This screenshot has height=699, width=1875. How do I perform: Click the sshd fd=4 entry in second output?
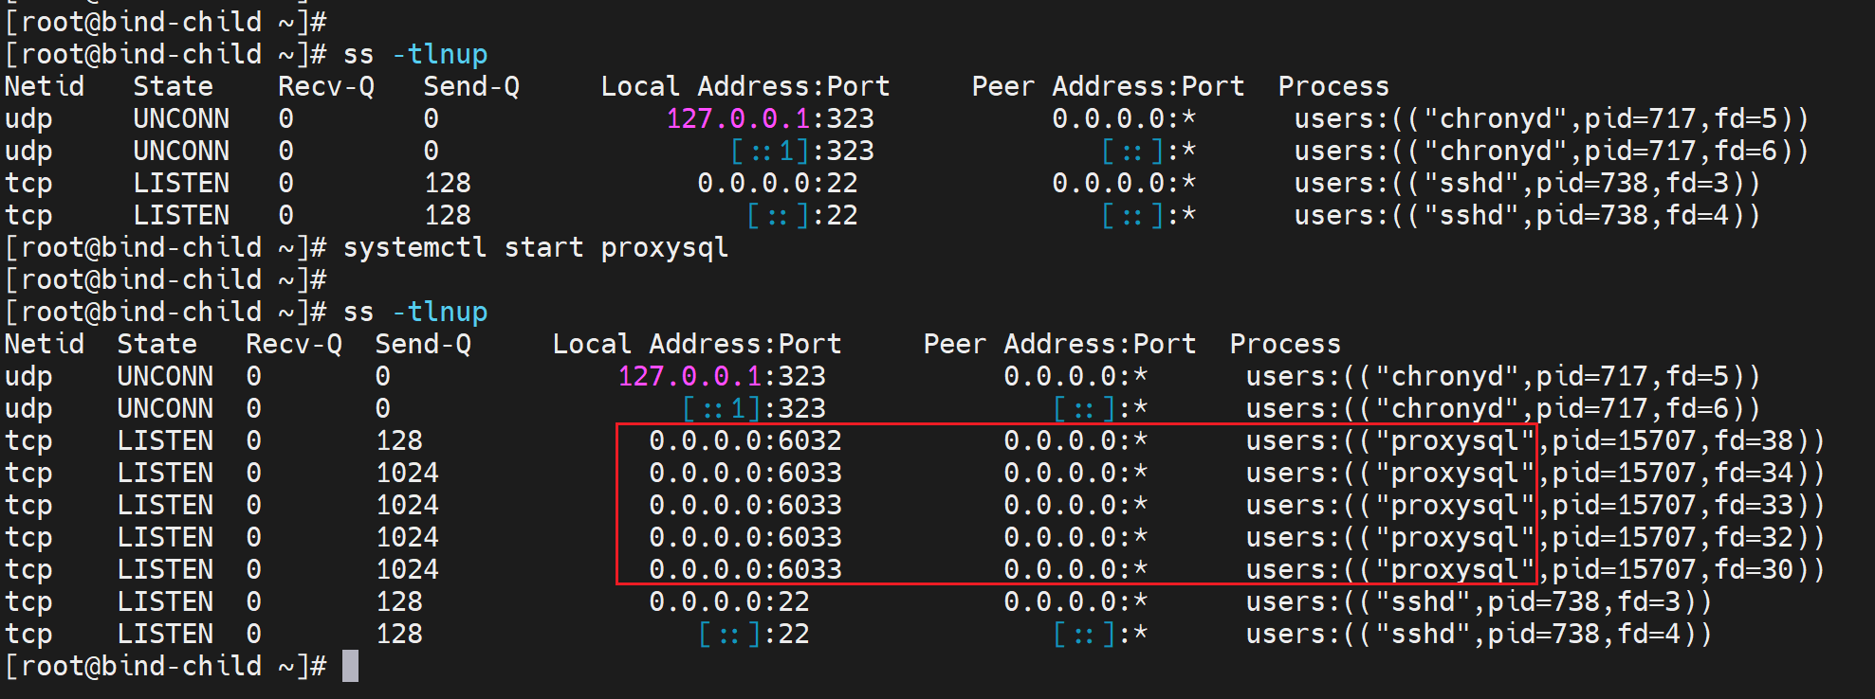click(x=1478, y=635)
